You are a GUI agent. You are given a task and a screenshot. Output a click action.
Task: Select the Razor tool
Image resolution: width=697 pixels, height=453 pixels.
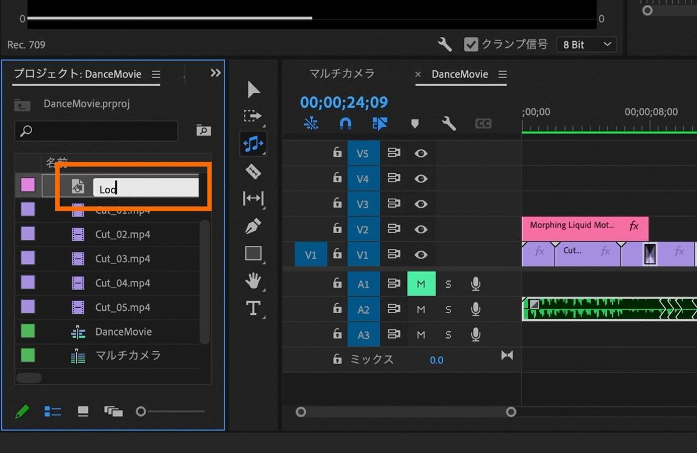[x=253, y=171]
